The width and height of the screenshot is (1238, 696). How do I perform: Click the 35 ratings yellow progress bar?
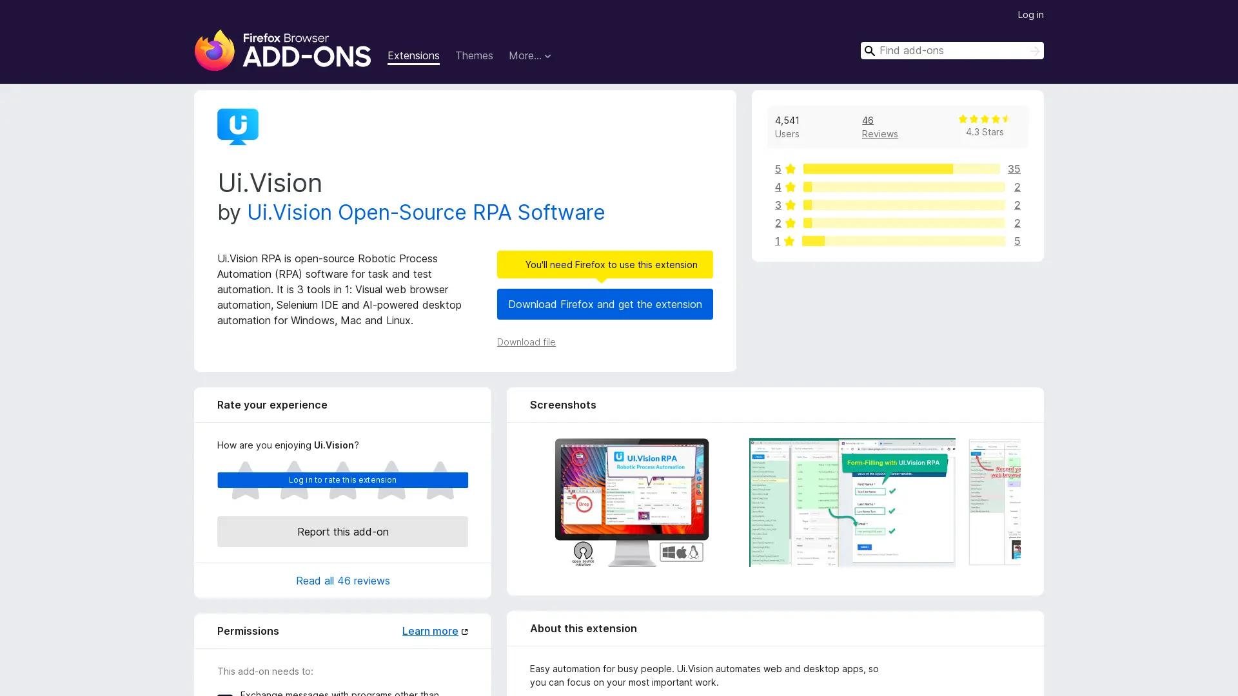click(877, 169)
